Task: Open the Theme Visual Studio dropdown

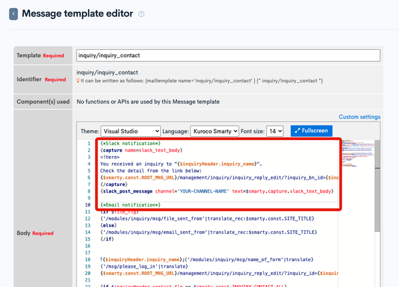Action: click(130, 131)
